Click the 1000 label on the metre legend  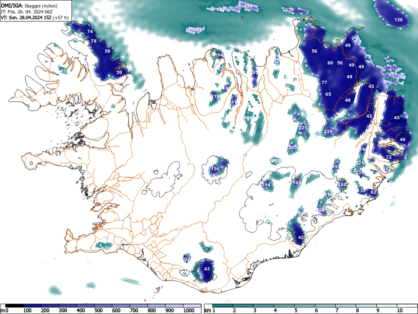pyautogui.click(x=189, y=310)
